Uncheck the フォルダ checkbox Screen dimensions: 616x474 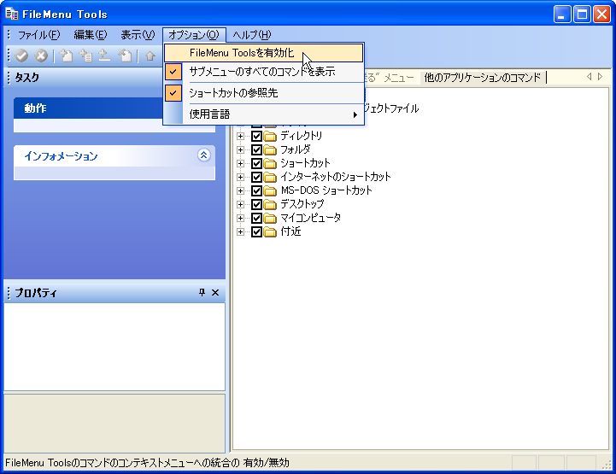point(256,150)
